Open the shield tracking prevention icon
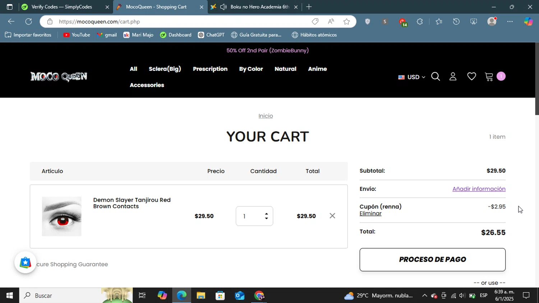The width and height of the screenshot is (539, 303). click(x=367, y=22)
